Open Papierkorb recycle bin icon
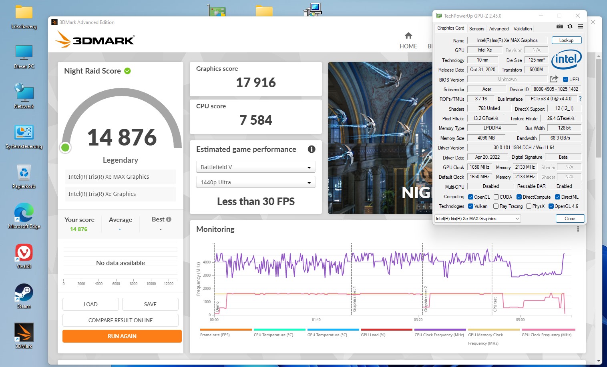This screenshot has width=607, height=367. (x=24, y=176)
